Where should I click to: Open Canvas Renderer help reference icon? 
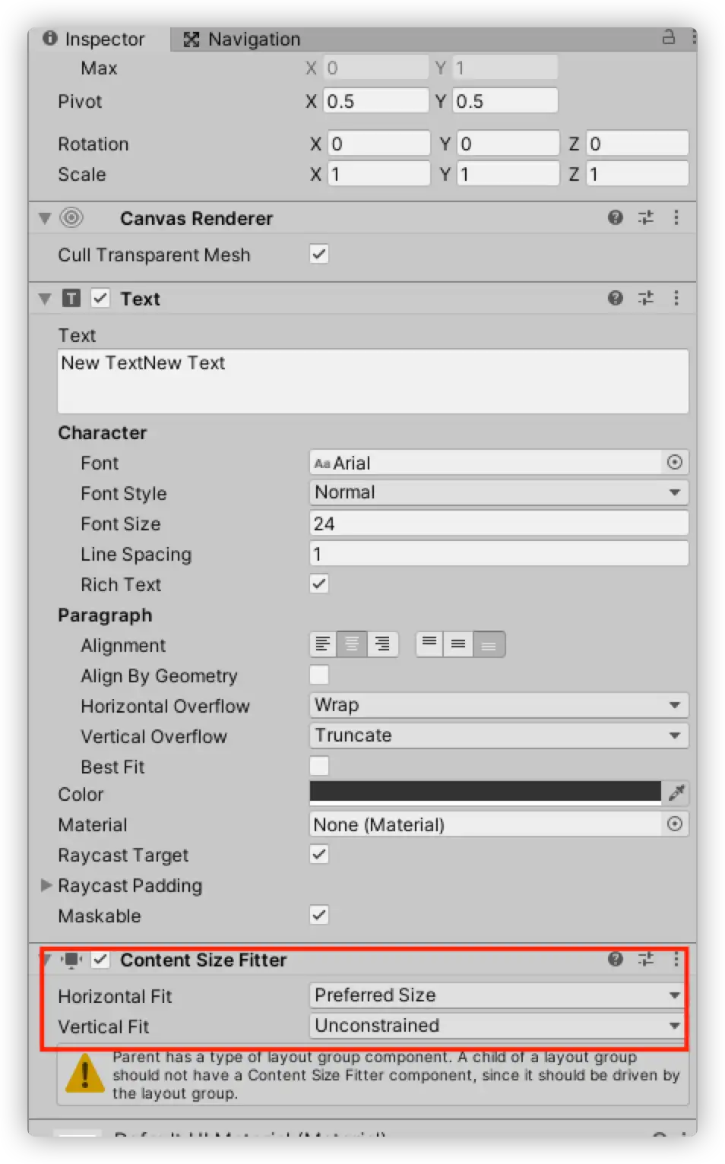[x=616, y=218]
